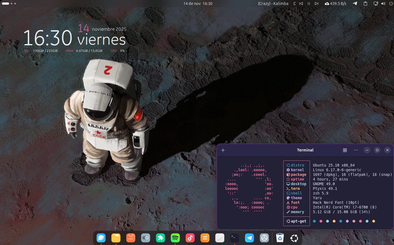Click the Ptyxis 49.1 terminal value
The height and width of the screenshot is (245, 394).
(x=325, y=189)
